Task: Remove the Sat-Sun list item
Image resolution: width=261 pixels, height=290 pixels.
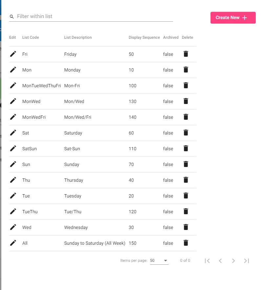Action: coord(186,148)
